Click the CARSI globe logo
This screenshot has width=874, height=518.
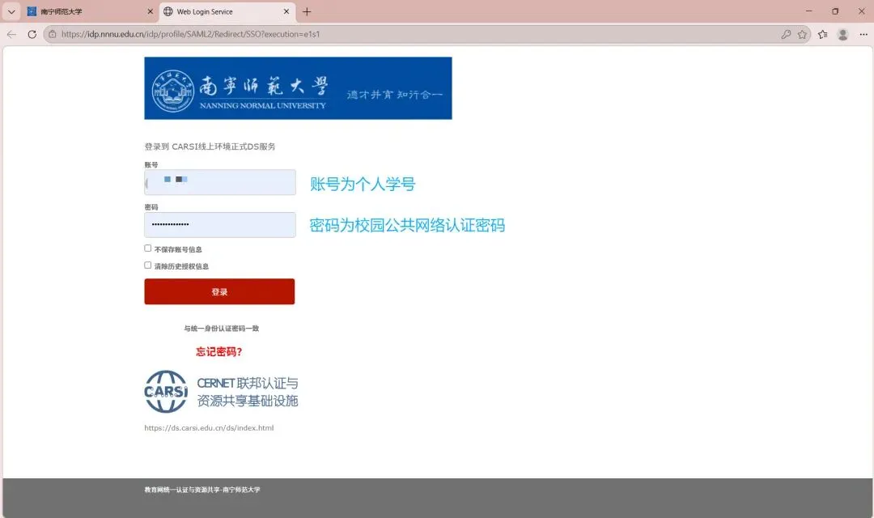166,392
